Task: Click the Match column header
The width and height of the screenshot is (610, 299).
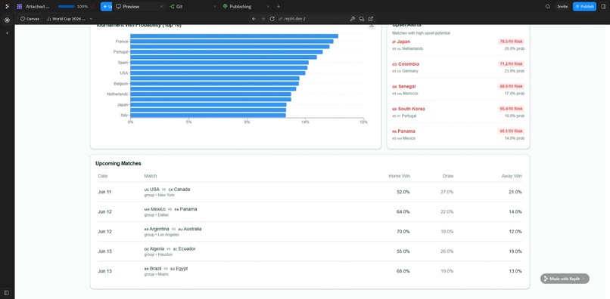Action: point(151,176)
